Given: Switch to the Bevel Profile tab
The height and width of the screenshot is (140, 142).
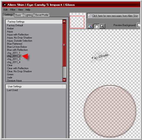Looking at the screenshot, I should pyautogui.click(x=42, y=15).
